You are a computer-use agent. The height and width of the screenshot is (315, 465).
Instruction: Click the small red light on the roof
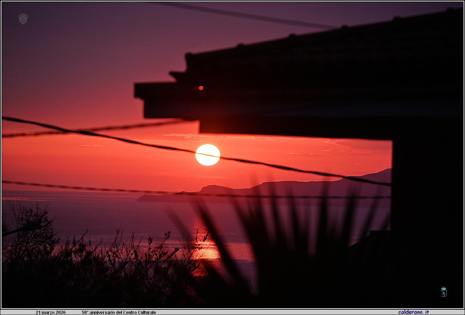pos(200,88)
